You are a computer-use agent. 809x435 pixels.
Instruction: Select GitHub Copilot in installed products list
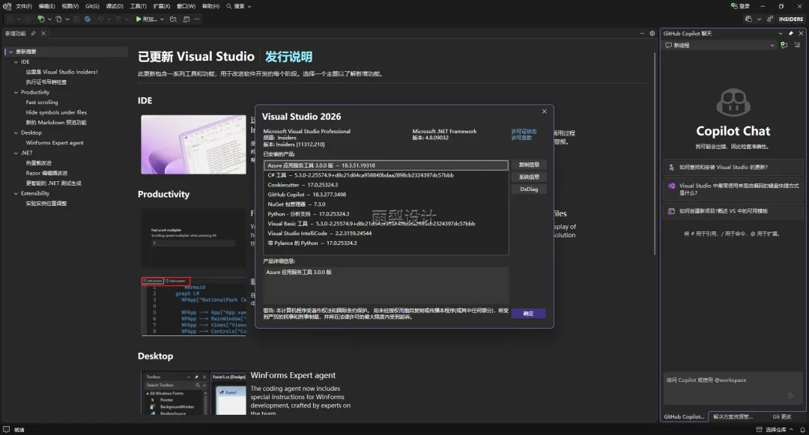(386, 195)
